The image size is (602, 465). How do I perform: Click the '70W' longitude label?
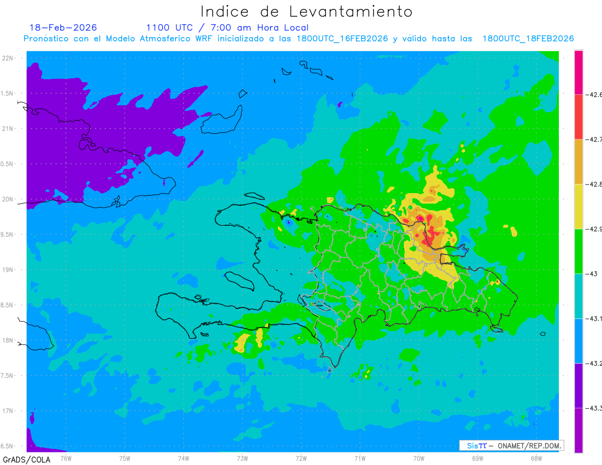pos(418,458)
